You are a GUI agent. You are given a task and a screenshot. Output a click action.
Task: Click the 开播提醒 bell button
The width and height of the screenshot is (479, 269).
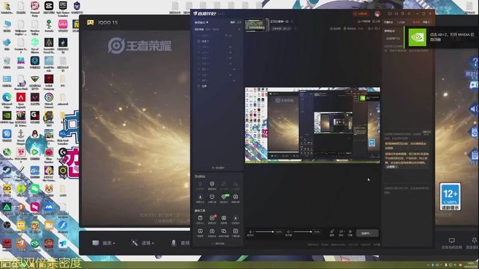point(364,22)
